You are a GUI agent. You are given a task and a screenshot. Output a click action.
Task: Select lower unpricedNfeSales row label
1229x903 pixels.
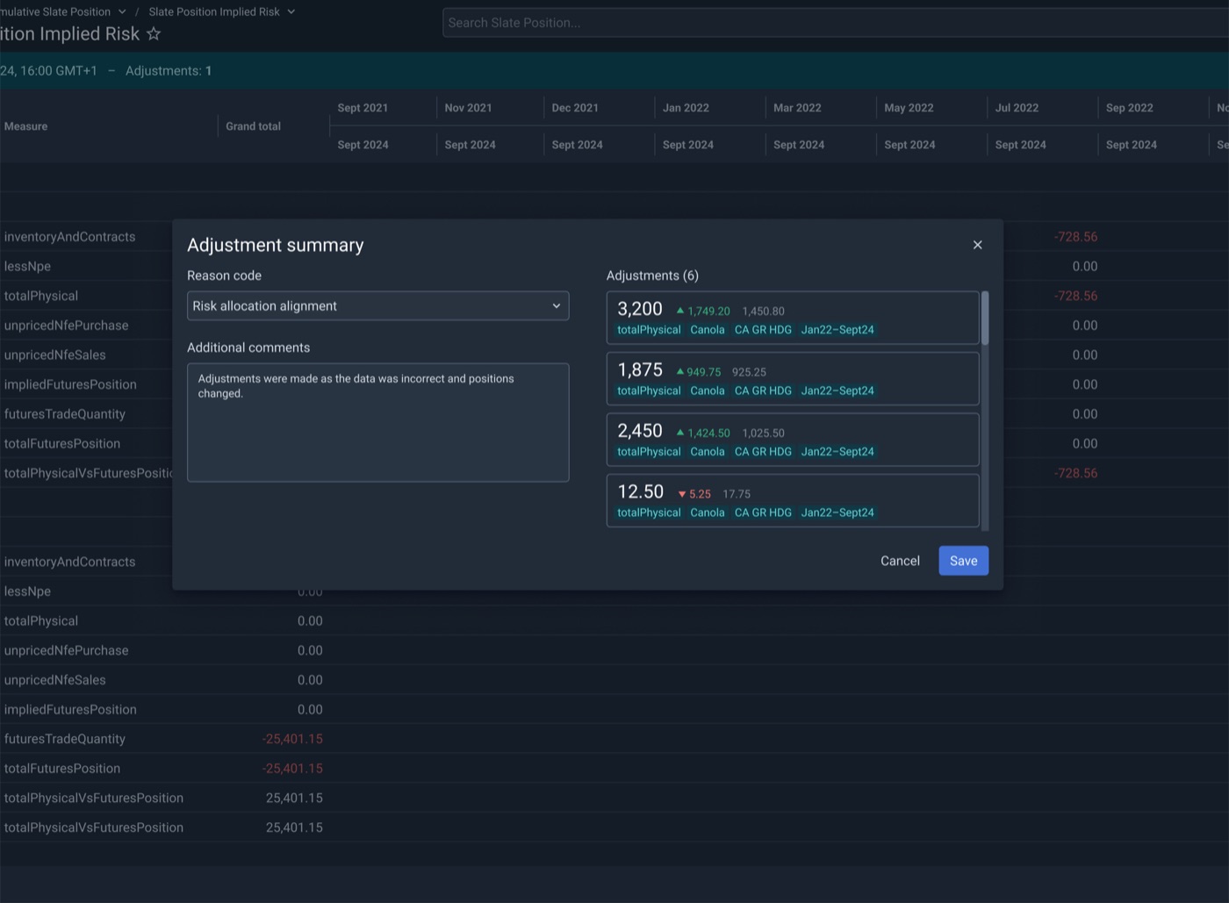(x=54, y=680)
